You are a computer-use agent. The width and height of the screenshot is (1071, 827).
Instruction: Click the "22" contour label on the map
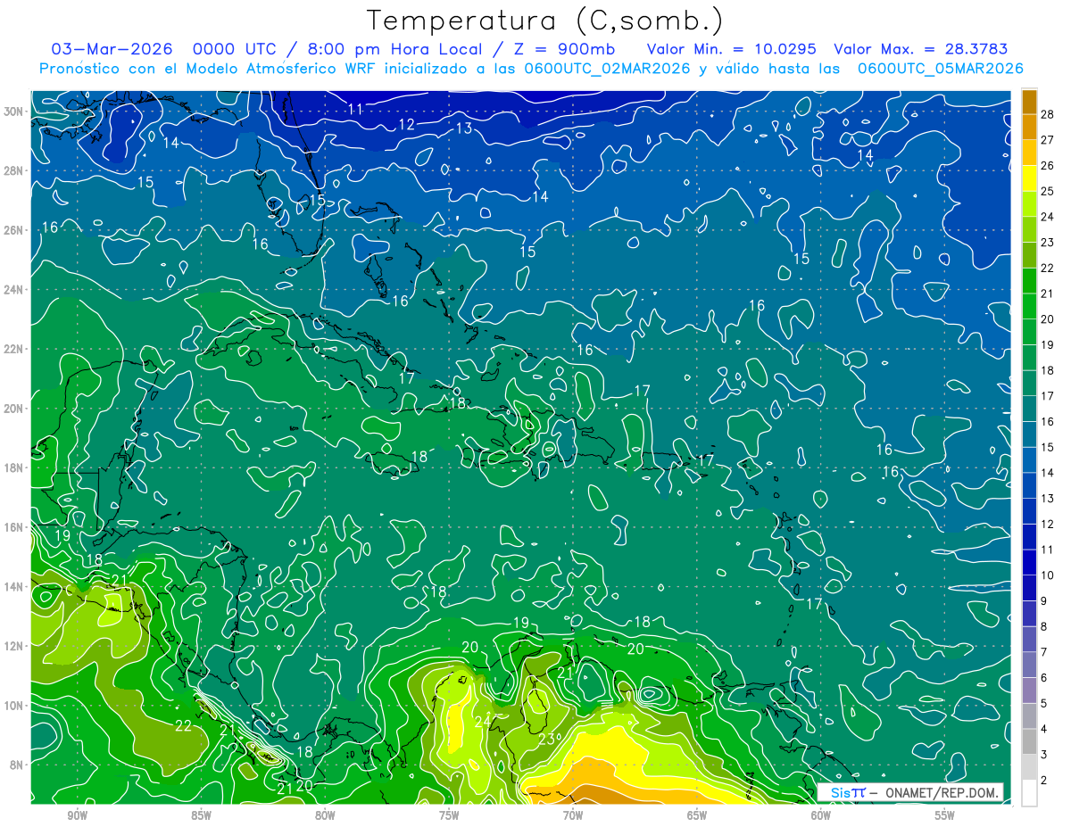coord(183,725)
